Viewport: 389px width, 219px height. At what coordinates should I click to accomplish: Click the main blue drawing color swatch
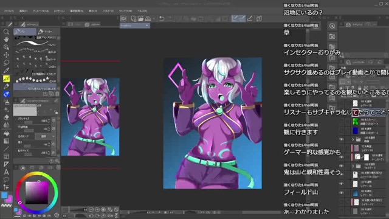(4, 195)
